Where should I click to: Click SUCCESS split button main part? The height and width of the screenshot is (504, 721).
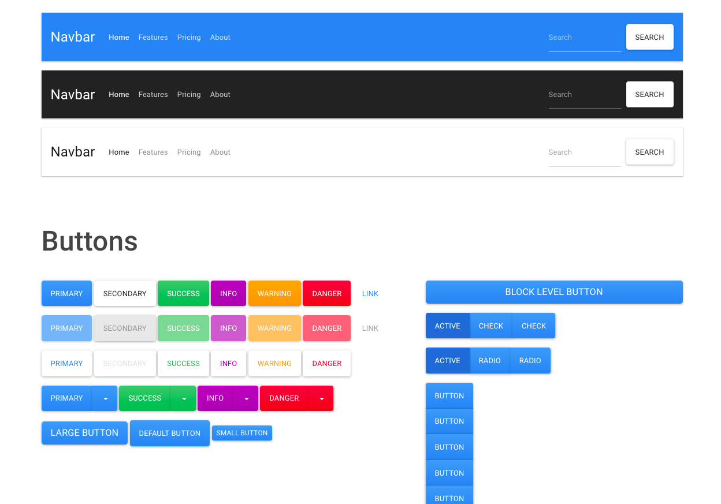[x=144, y=398]
